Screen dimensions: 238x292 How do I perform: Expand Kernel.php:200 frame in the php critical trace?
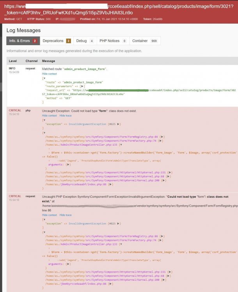pyautogui.click(x=164, y=180)
